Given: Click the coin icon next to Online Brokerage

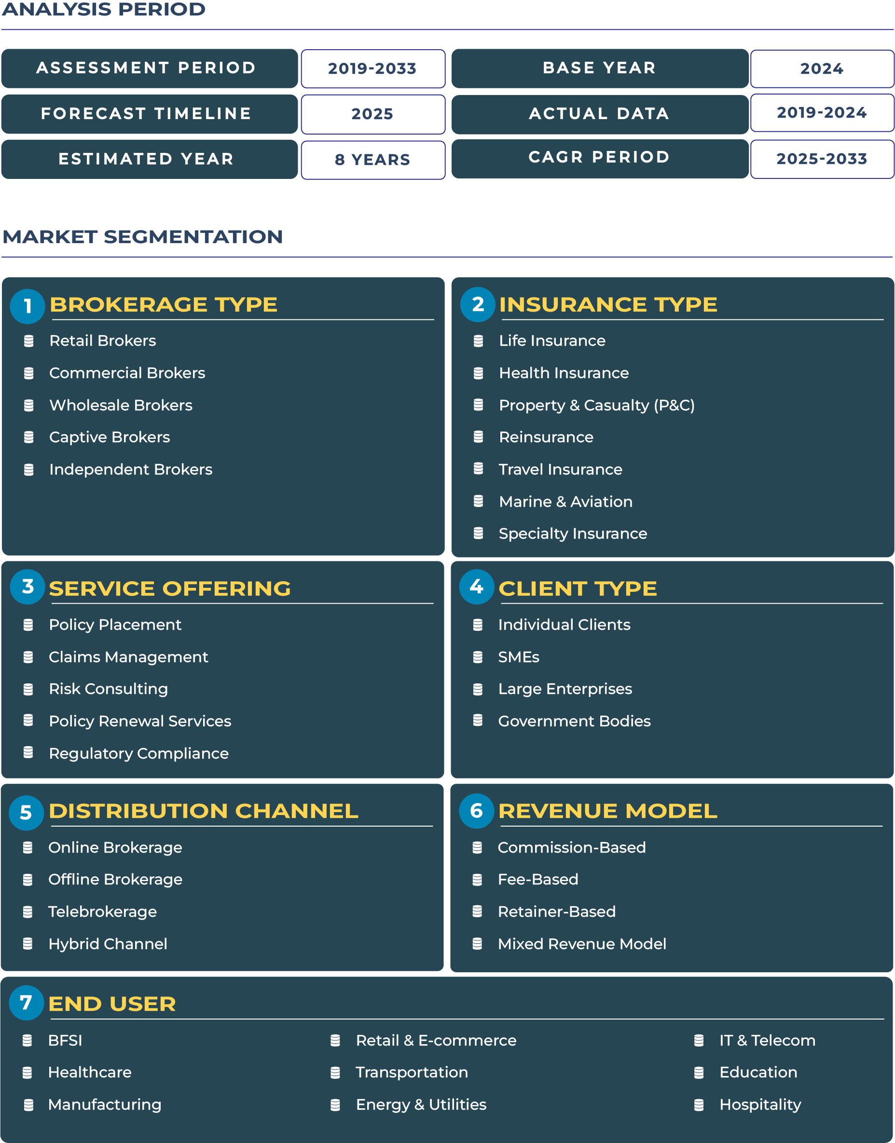Looking at the screenshot, I should tap(28, 847).
